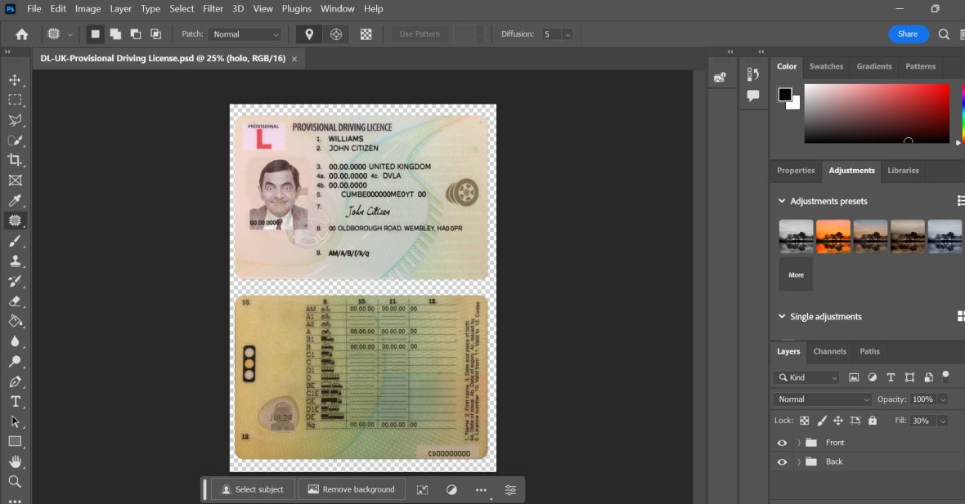The height and width of the screenshot is (504, 965).
Task: Select the Zoom tool
Action: tap(16, 481)
